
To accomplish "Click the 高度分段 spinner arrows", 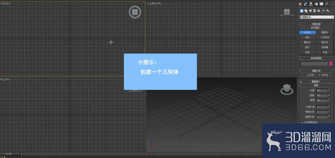I will [329, 117].
